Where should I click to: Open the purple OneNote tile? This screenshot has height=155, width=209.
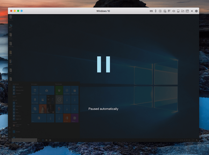[x=75, y=118]
